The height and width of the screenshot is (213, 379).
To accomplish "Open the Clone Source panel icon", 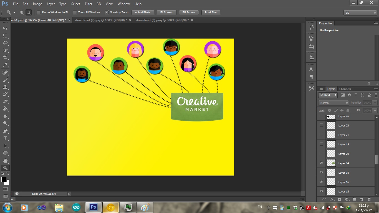I will pos(311,58).
